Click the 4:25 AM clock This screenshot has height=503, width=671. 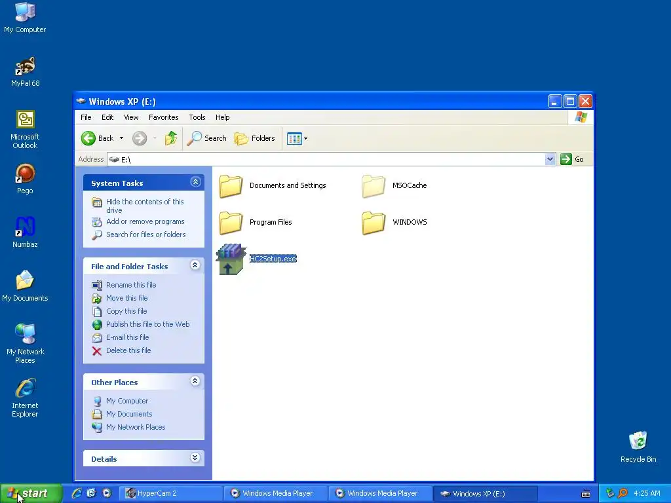[647, 493]
